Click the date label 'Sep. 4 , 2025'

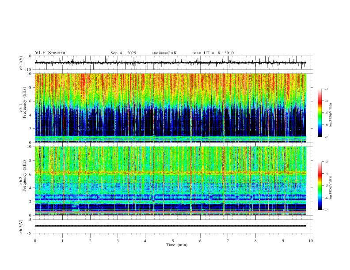coord(123,53)
